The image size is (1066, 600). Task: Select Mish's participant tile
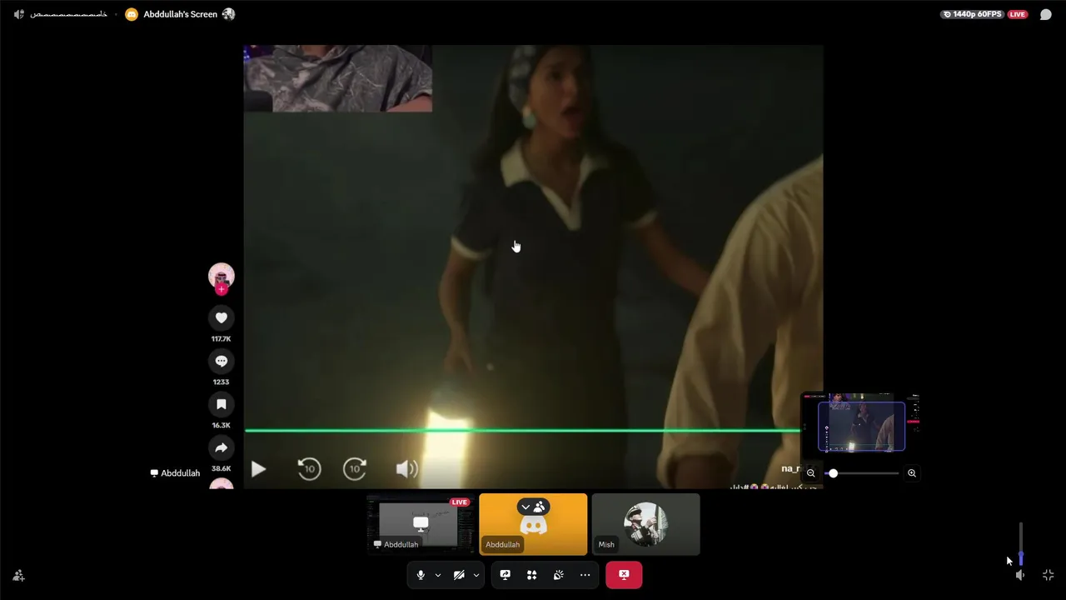tap(645, 524)
